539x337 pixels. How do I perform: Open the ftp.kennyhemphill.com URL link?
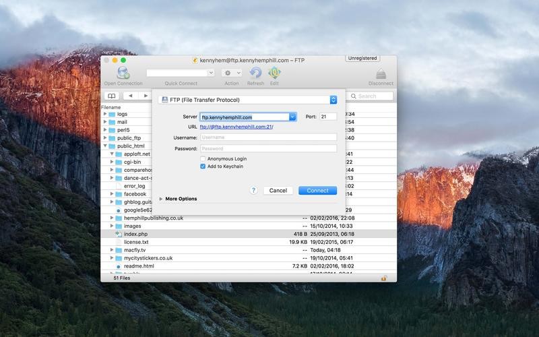pyautogui.click(x=236, y=127)
